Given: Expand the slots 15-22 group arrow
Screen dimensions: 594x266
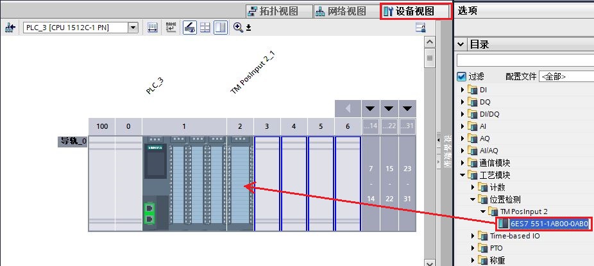Looking at the screenshot, I should (389, 108).
